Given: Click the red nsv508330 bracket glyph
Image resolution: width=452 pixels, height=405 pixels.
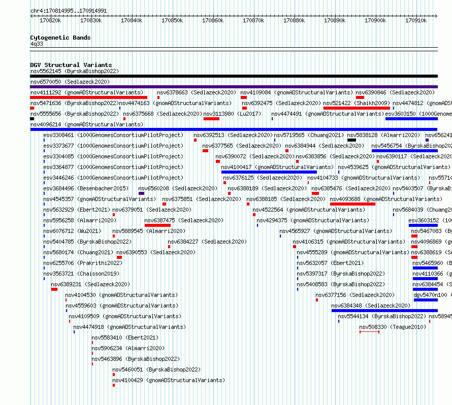Looking at the screenshot, I should click(369, 332).
